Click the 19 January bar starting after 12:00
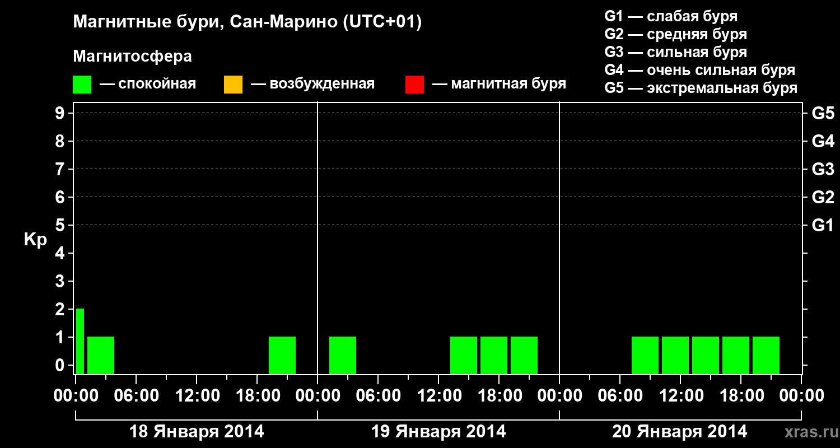This screenshot has width=840, height=448. 464,355
